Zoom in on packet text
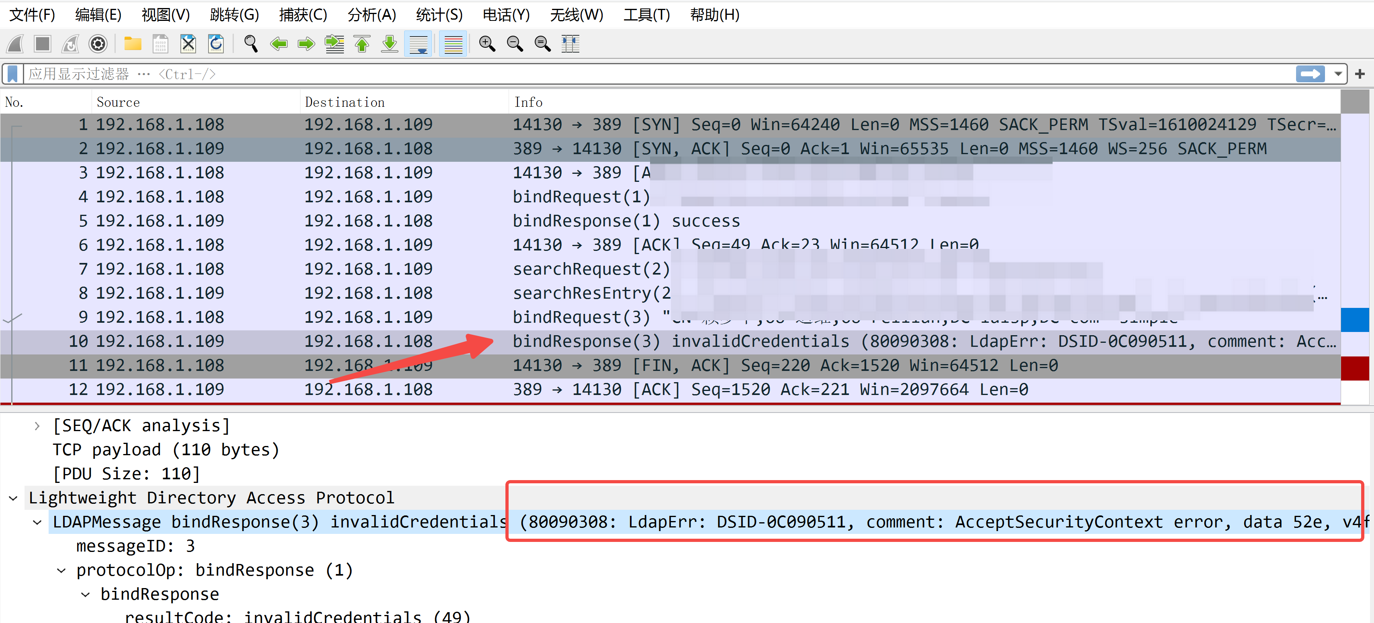 click(487, 44)
